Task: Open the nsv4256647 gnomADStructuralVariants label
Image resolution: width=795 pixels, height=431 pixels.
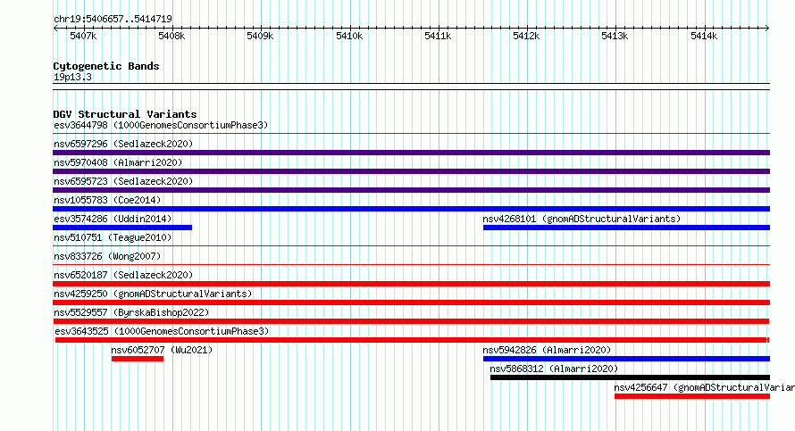Action: 704,387
